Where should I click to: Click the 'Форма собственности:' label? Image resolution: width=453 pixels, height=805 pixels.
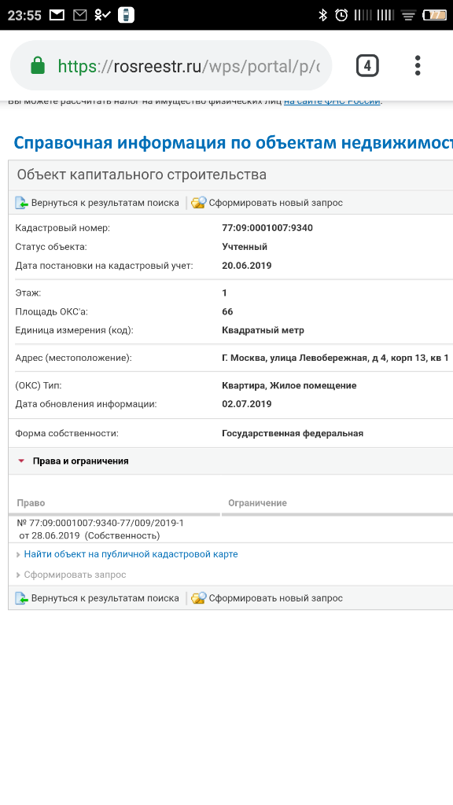67,433
